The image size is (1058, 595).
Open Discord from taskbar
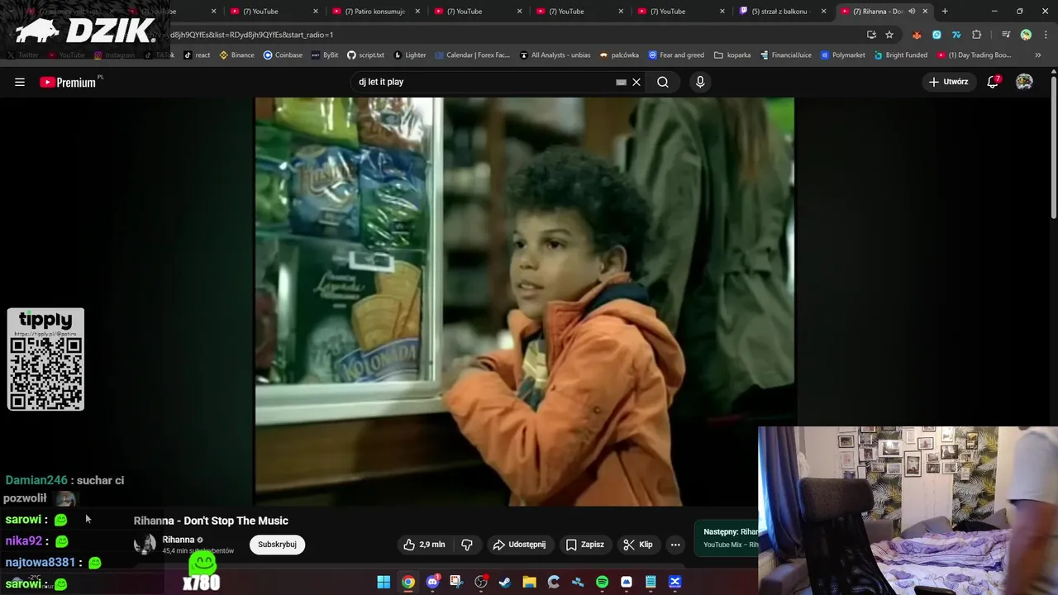432,582
